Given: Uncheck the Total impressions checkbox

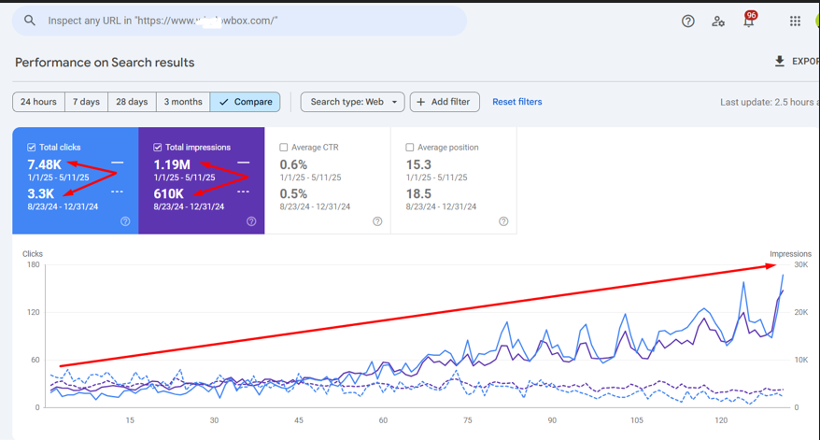Looking at the screenshot, I should (x=158, y=148).
